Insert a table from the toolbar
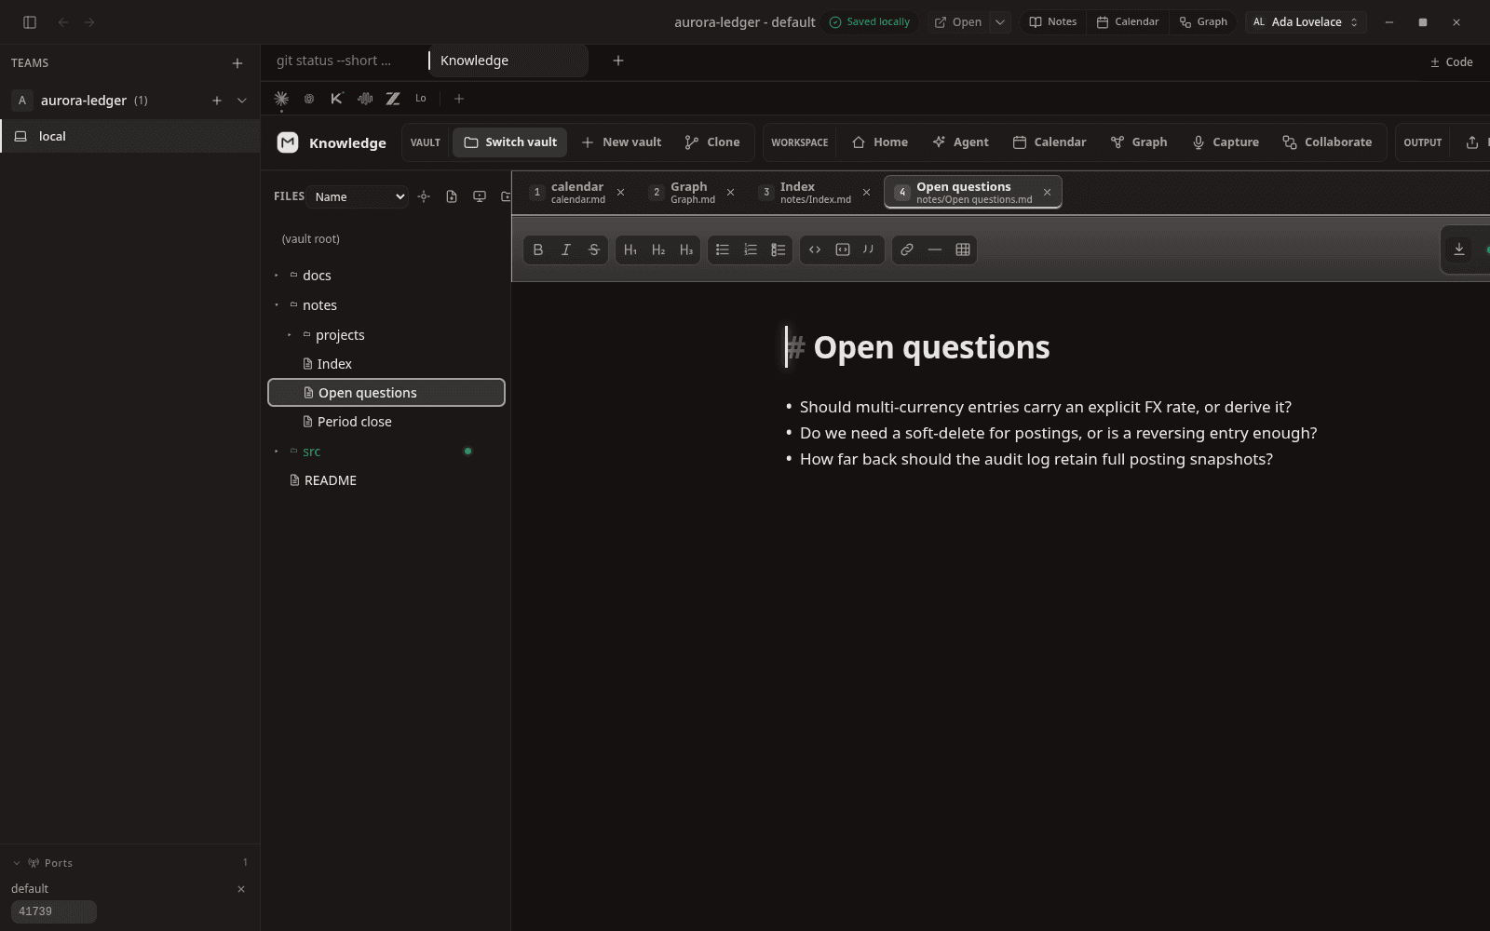This screenshot has width=1490, height=931. (x=963, y=250)
